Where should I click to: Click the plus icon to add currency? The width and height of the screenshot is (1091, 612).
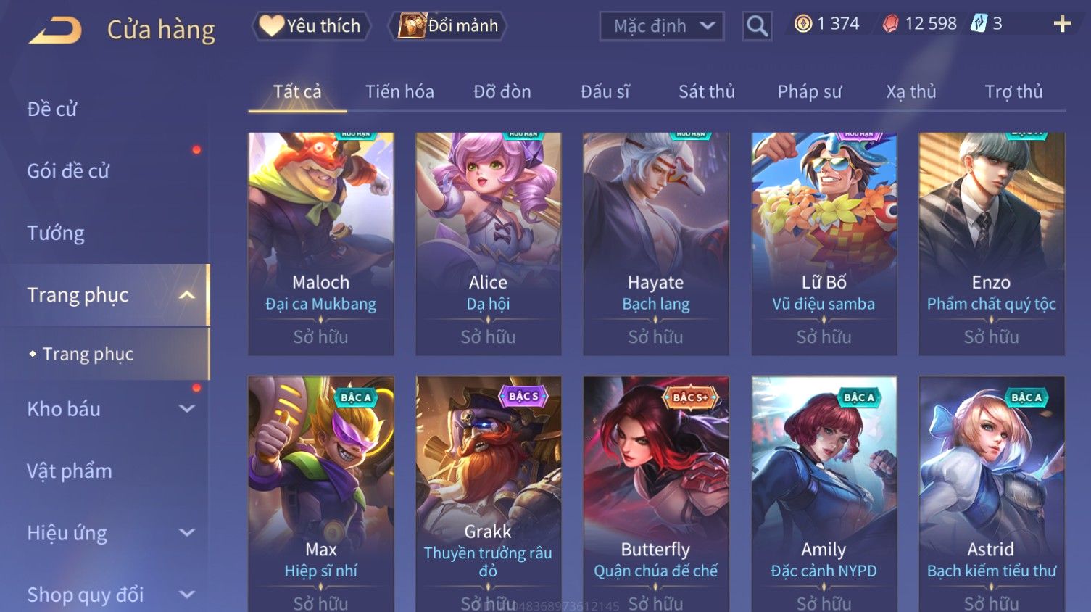point(1062,24)
